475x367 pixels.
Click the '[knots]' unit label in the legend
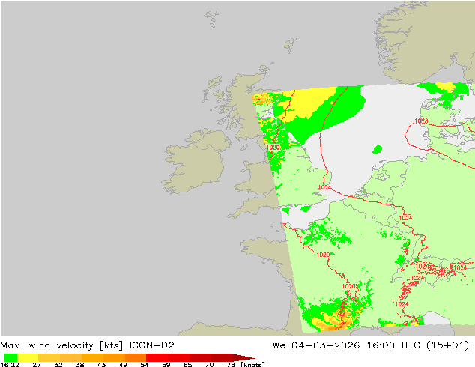click(x=252, y=365)
